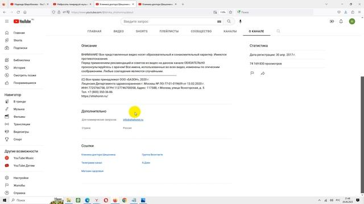The height and width of the screenshot is (204, 364).
Task: Open the business inquiries email link
Action: coord(133,120)
